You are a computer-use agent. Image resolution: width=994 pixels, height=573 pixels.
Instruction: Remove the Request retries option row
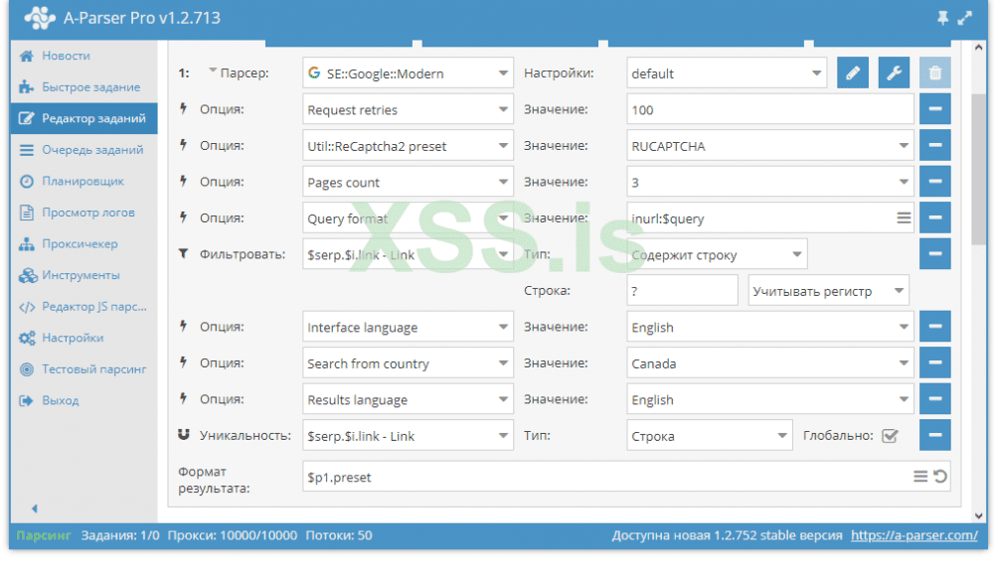click(x=935, y=109)
